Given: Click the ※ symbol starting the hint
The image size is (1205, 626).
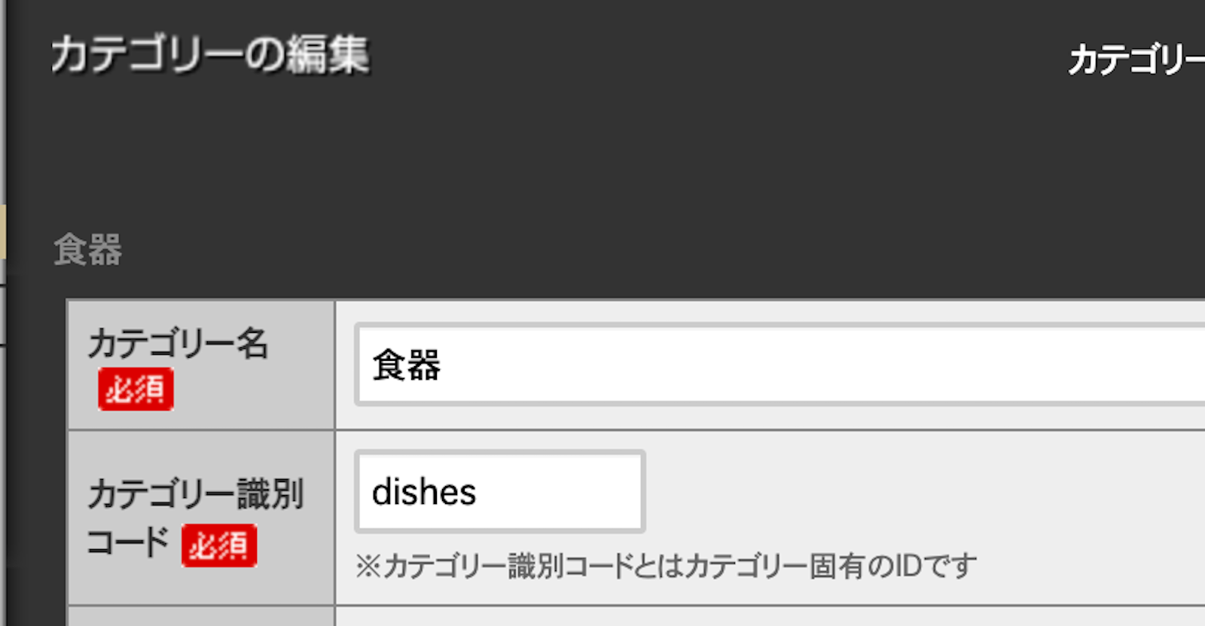Looking at the screenshot, I should pos(368,566).
